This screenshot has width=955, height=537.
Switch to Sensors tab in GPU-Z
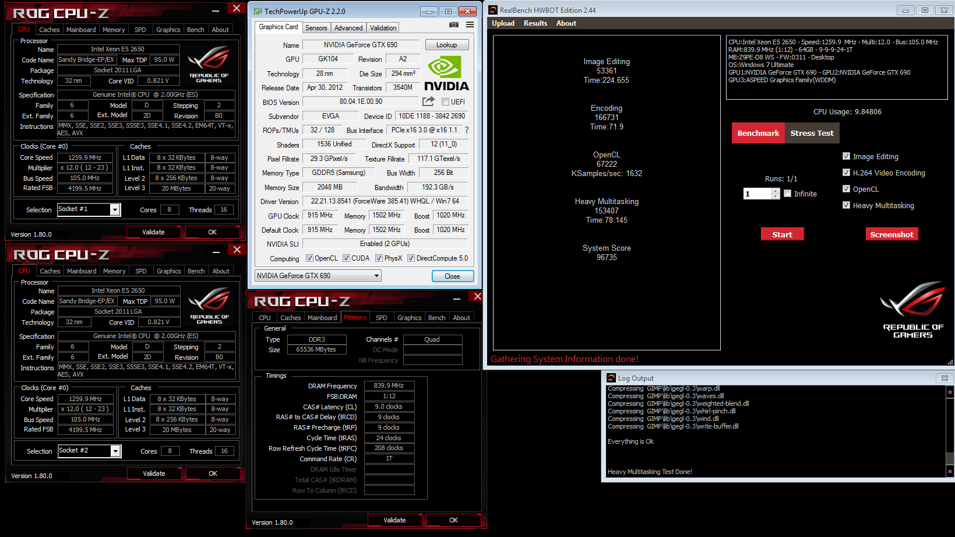[316, 28]
